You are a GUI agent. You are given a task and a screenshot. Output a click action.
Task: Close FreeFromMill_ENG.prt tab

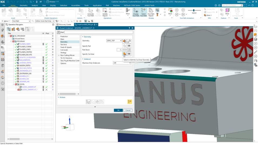(x=97, y=25)
